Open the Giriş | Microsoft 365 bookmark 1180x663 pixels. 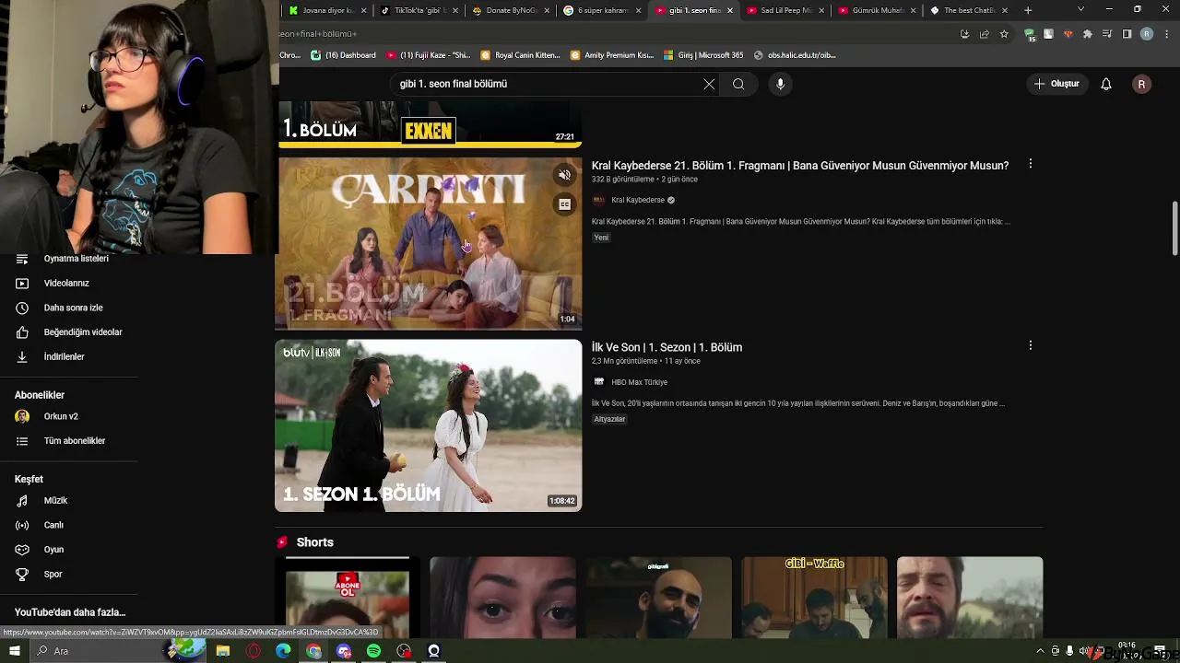tap(703, 55)
